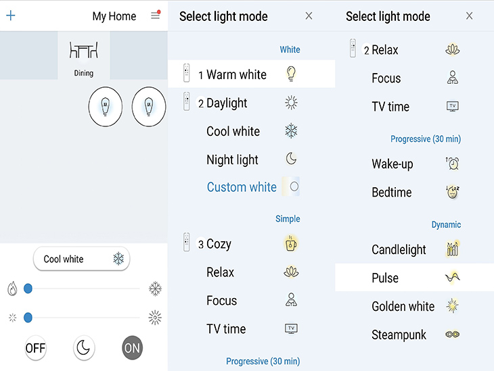This screenshot has height=371, width=494.
Task: Click the TV time screen icon in middle panel
Action: (291, 329)
